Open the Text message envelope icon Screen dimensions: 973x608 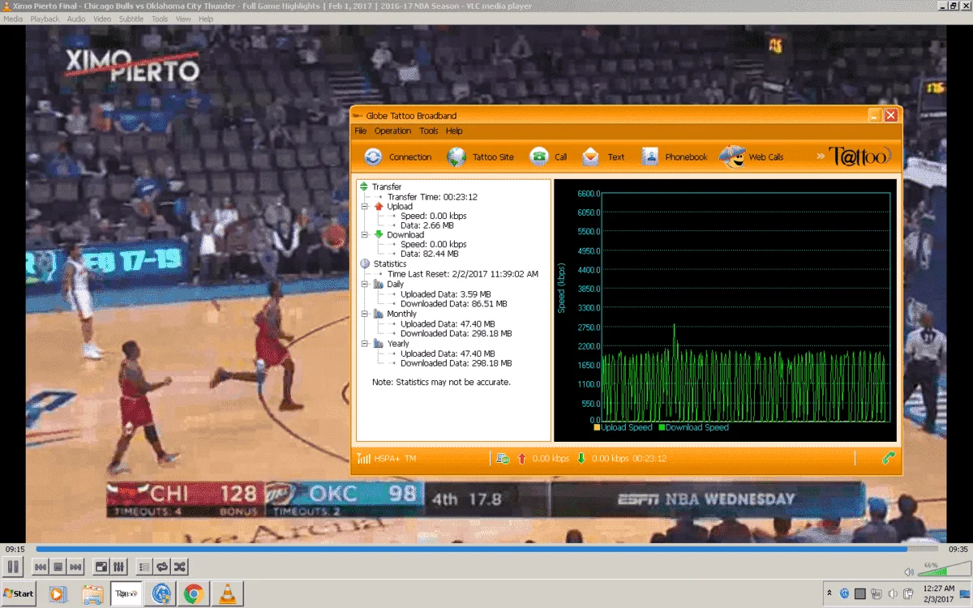(x=590, y=156)
